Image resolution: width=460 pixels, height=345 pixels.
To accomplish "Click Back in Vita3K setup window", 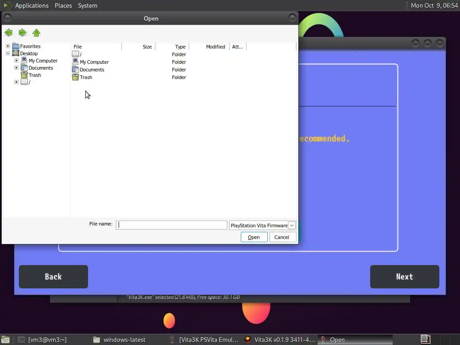I will click(53, 277).
